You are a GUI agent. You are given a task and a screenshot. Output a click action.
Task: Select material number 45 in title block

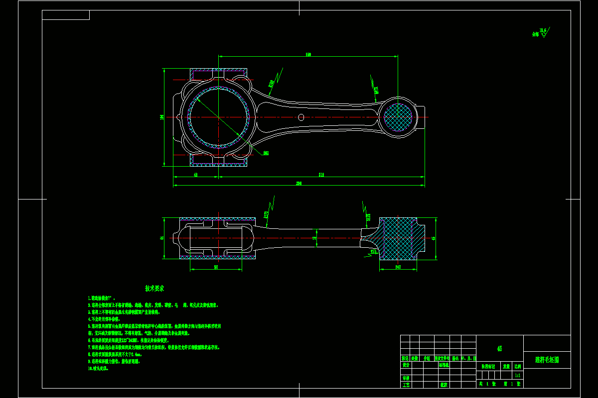point(500,349)
